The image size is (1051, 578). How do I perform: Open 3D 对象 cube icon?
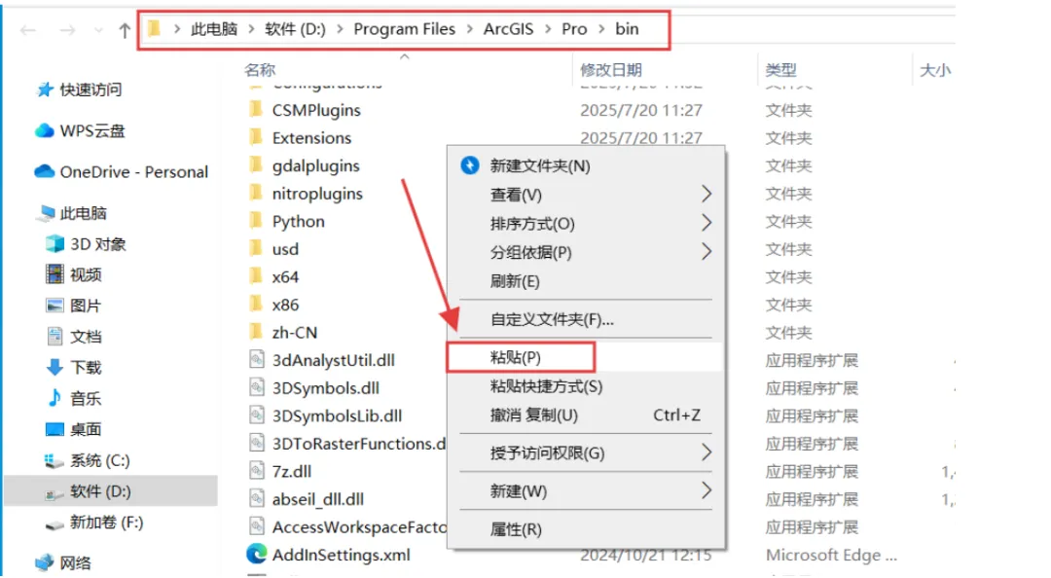(54, 244)
